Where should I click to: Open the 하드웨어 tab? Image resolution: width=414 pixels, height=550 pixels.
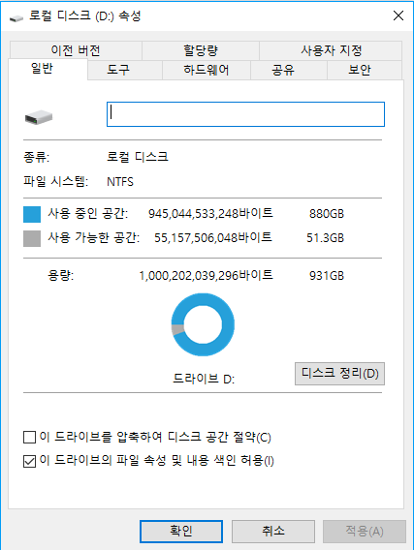207,70
